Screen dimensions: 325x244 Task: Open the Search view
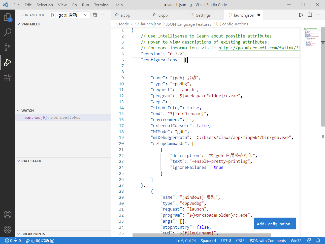(8, 32)
